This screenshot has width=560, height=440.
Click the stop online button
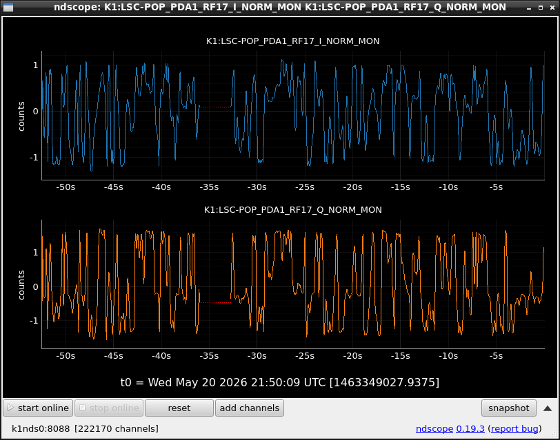coord(109,408)
